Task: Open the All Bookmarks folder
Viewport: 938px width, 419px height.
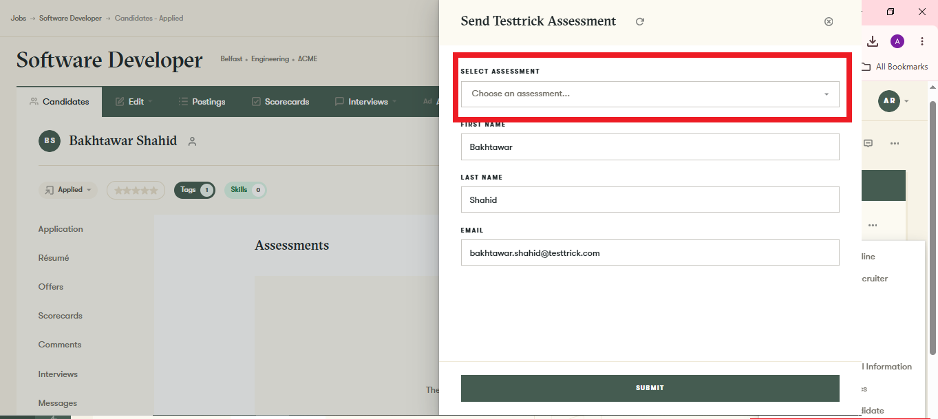Action: coord(895,67)
